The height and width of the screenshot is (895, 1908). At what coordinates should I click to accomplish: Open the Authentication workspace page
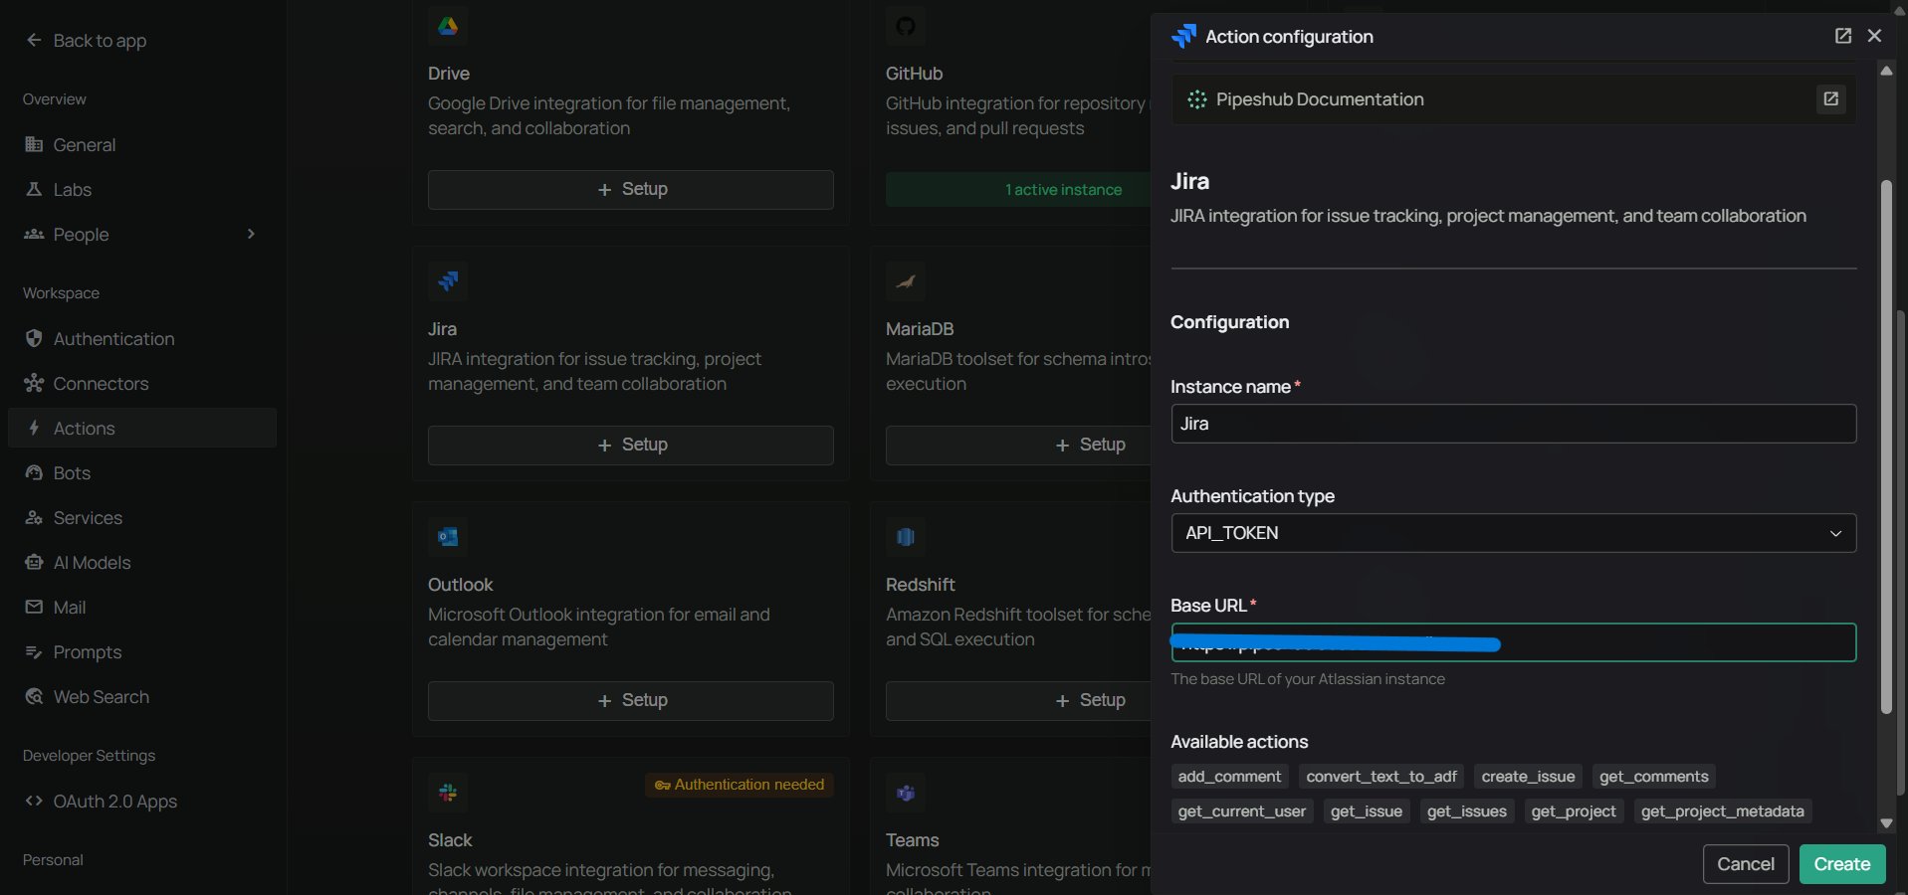142,339
